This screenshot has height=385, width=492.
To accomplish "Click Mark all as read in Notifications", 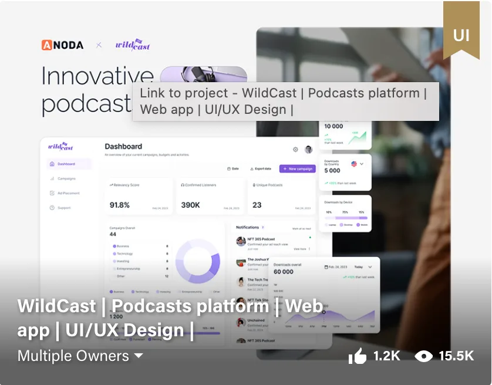I will pyautogui.click(x=301, y=228).
